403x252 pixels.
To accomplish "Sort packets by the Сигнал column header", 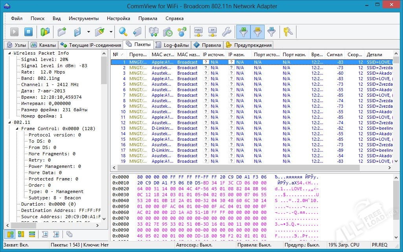I will (x=334, y=55).
